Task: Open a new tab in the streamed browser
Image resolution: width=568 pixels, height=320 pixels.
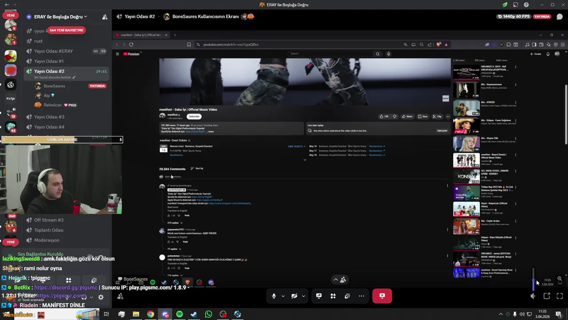Action: pos(175,35)
